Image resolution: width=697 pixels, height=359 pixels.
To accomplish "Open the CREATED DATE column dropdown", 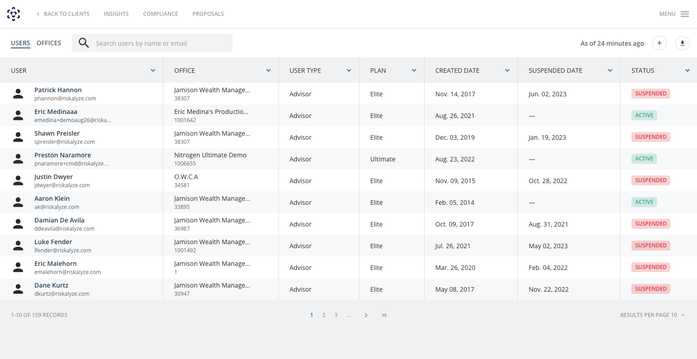I will pos(507,71).
